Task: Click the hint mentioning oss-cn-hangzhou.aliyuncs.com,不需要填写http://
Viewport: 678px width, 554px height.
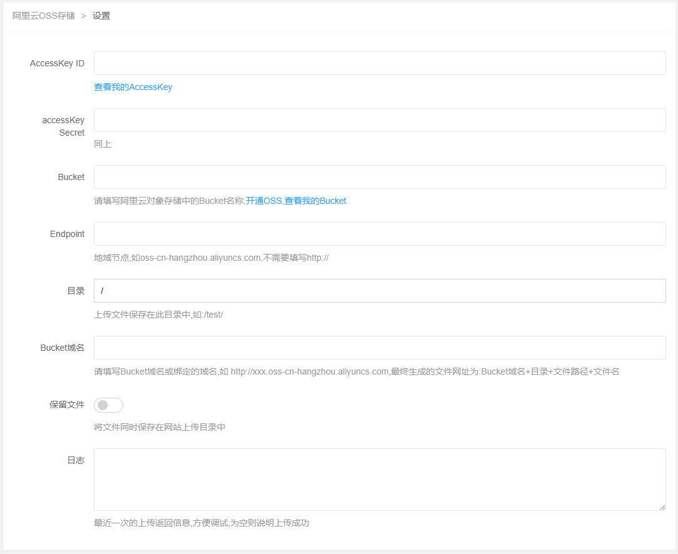Action: pos(211,258)
